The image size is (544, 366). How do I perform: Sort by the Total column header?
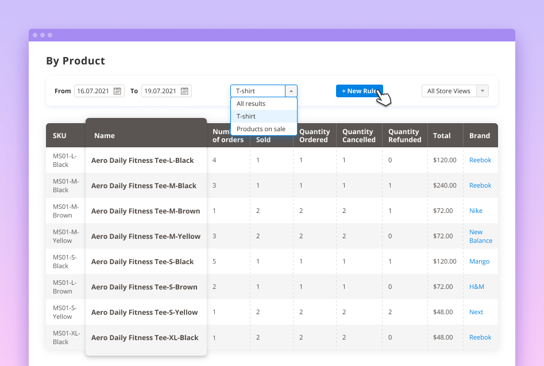point(442,136)
